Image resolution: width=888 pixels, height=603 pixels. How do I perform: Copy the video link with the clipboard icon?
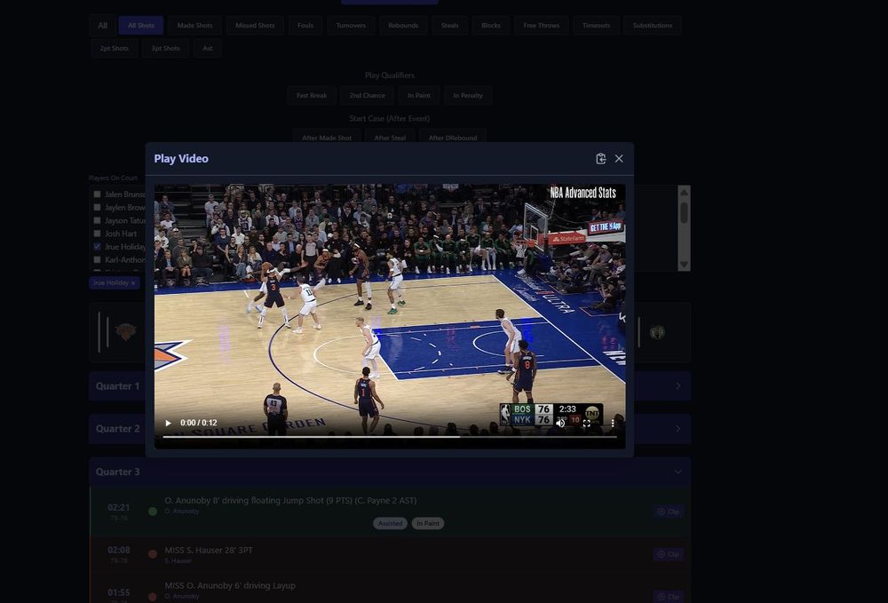(x=601, y=159)
